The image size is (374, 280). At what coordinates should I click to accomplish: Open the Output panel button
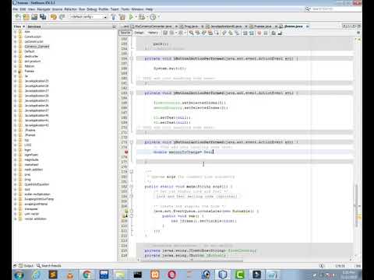pos(26,266)
